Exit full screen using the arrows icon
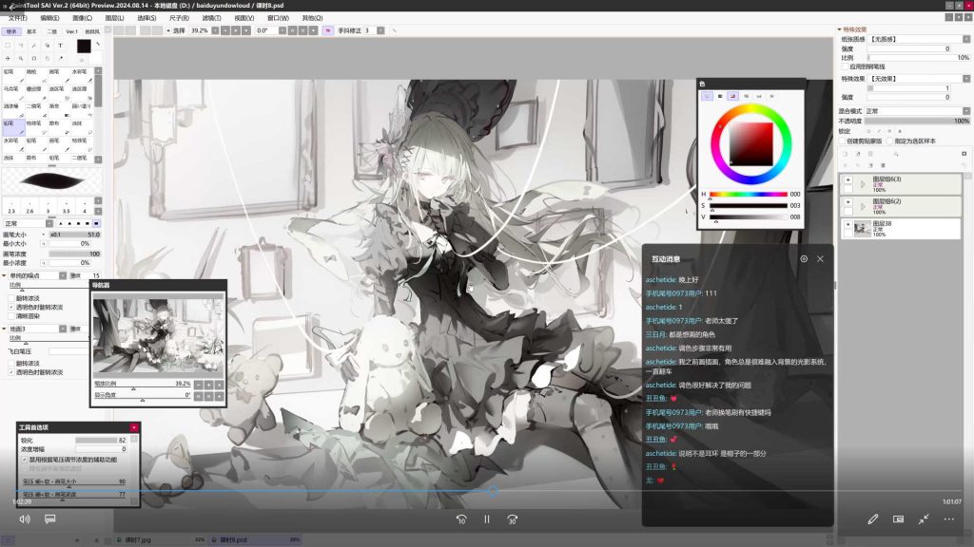The image size is (974, 547). 924,519
